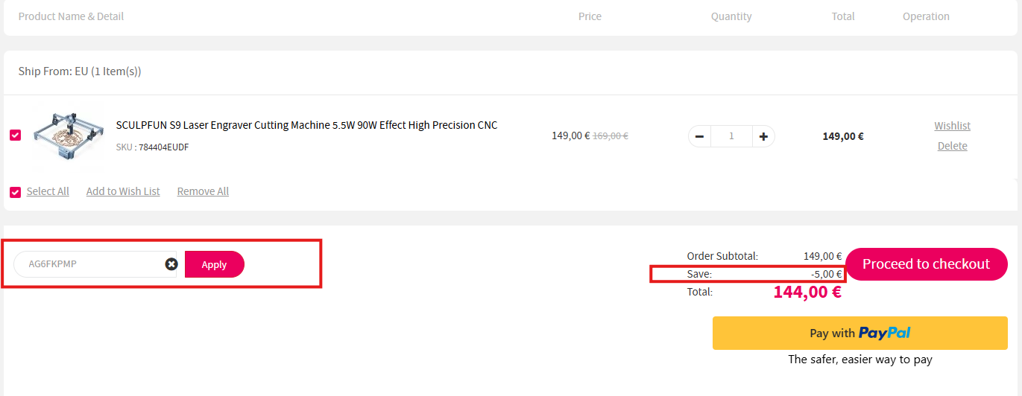Click the Select All link
Viewport: 1022px width, 396px height.
[x=48, y=191]
